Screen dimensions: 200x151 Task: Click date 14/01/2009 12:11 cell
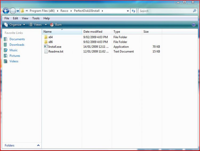click(96, 47)
